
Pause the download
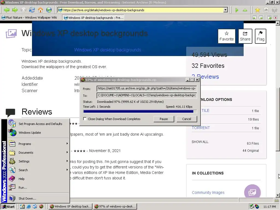coord(164,119)
